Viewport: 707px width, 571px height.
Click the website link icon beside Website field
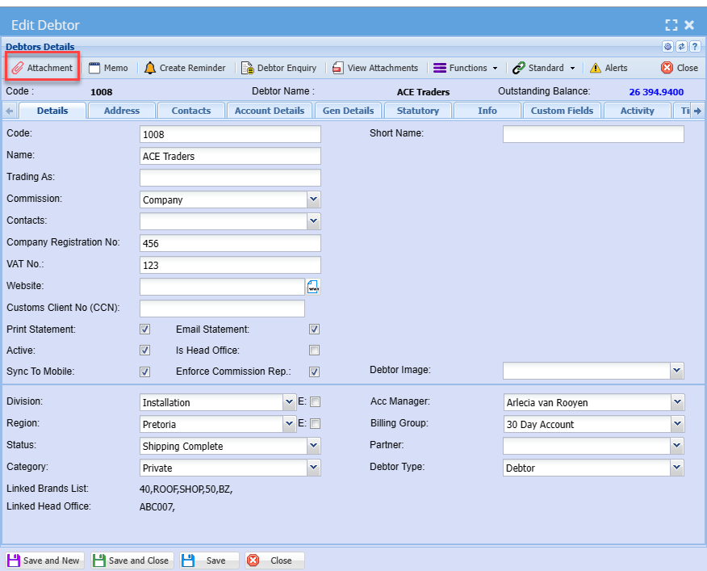click(x=313, y=287)
